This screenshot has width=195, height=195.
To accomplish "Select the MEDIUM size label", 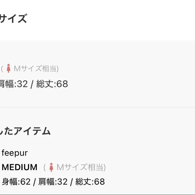I will (x=20, y=167).
